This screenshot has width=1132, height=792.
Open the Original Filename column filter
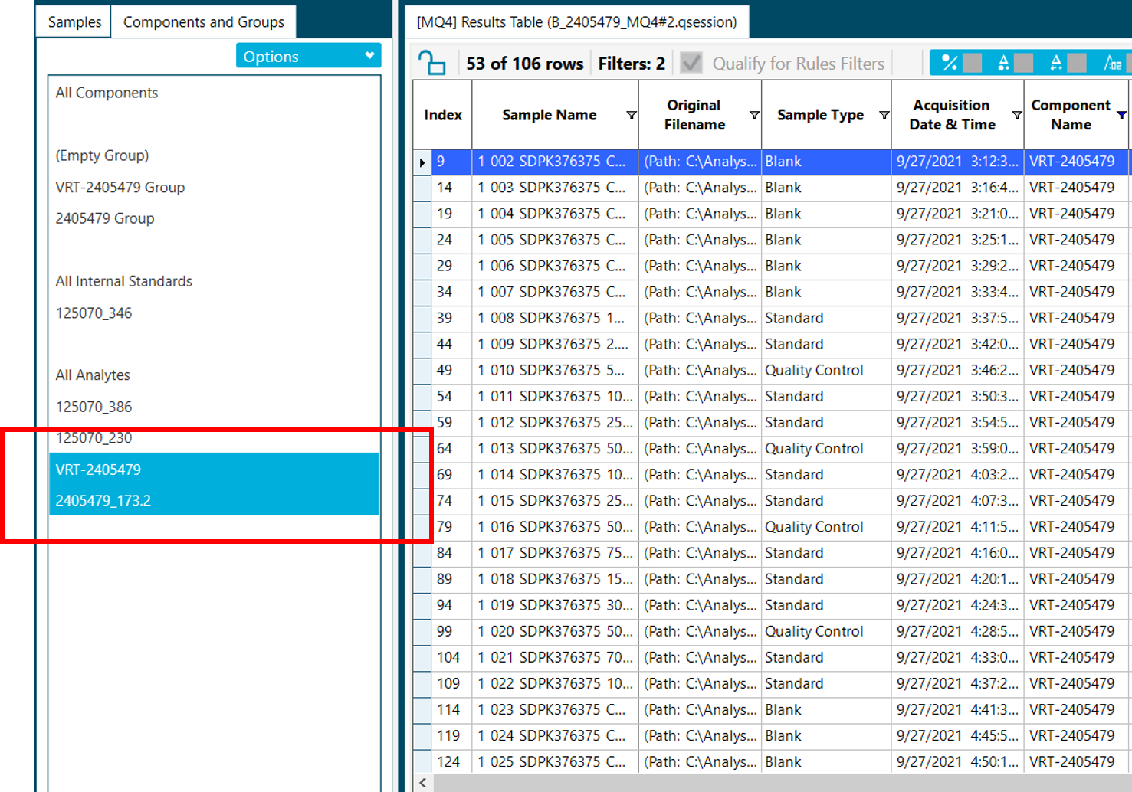[754, 115]
